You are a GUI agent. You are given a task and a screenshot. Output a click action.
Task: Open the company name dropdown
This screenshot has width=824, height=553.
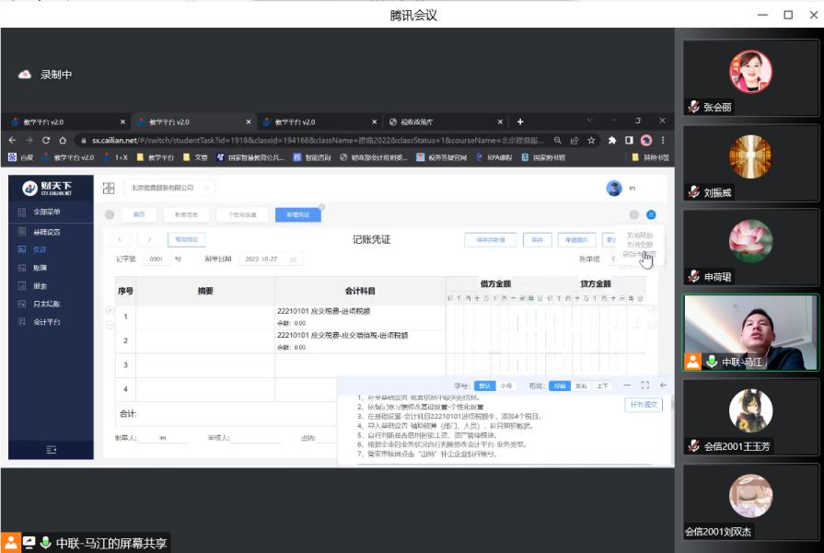169,188
